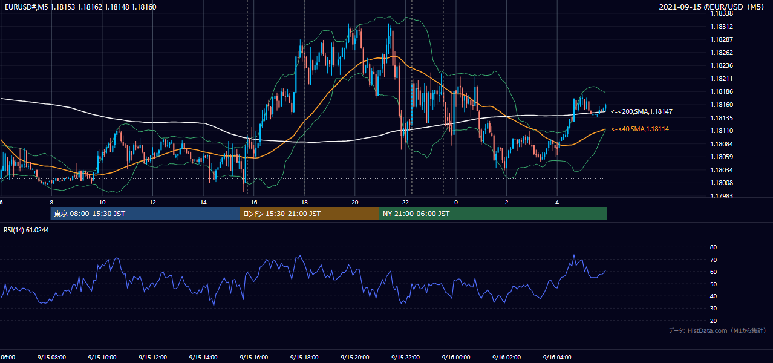773x363 pixels.
Task: Select the NY 21:00-06:00 JST session bar
Action: 493,214
